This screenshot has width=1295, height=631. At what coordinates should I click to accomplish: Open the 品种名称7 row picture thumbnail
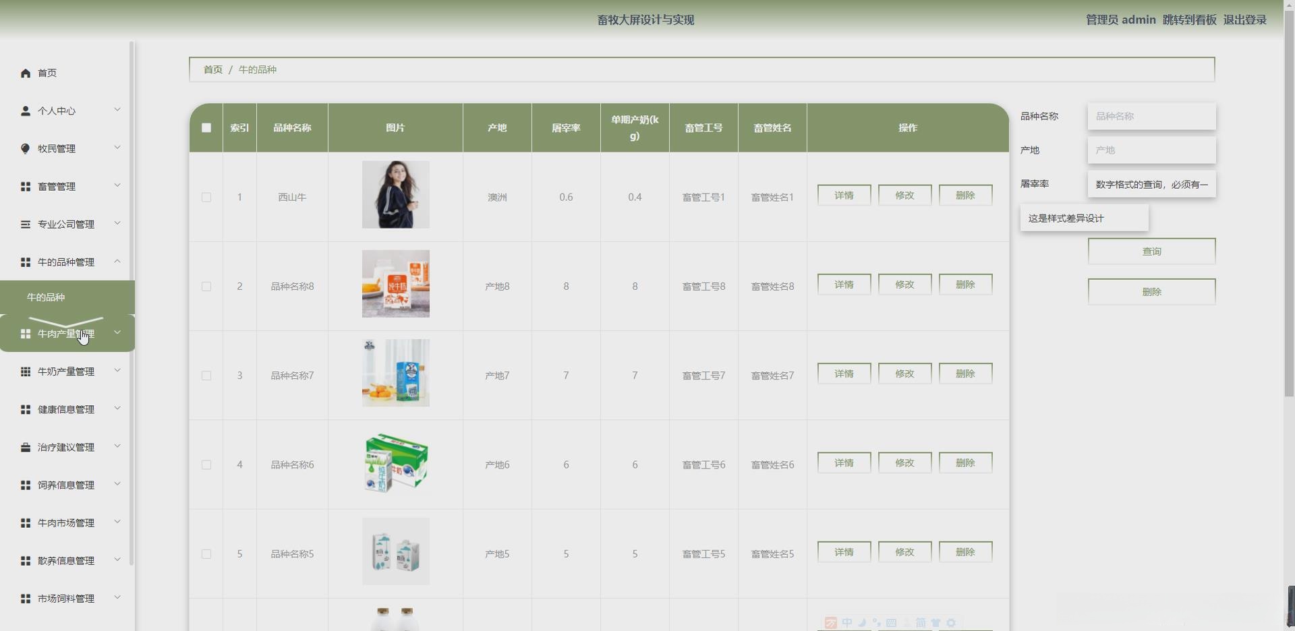[395, 373]
